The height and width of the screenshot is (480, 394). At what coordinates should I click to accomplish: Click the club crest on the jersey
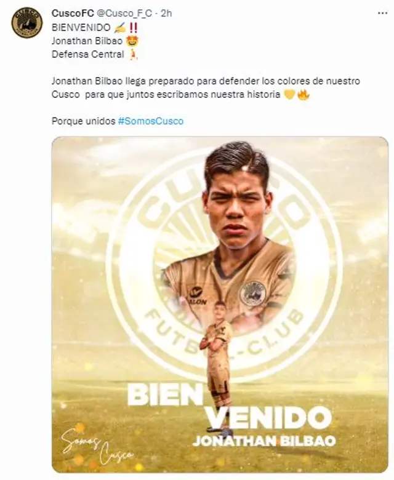(x=253, y=292)
